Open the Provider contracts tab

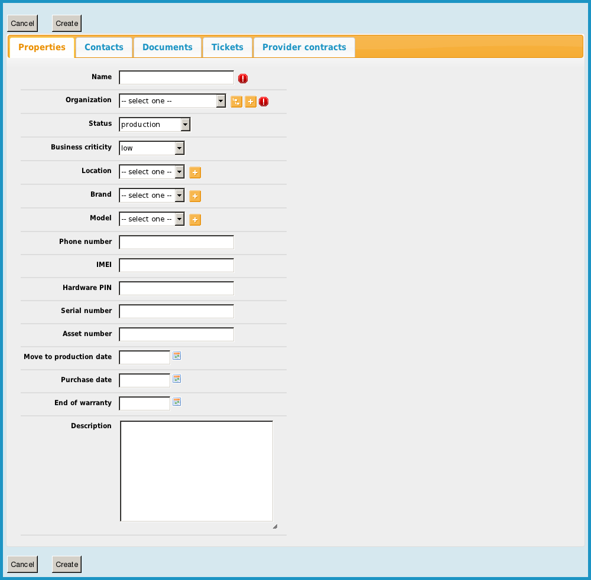coord(304,47)
